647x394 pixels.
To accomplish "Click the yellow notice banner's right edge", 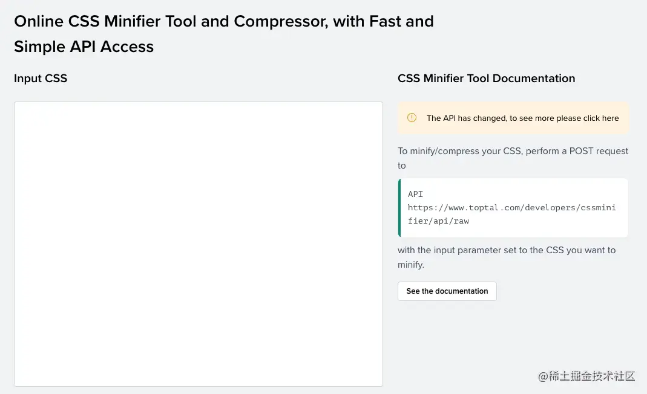I will [x=626, y=118].
